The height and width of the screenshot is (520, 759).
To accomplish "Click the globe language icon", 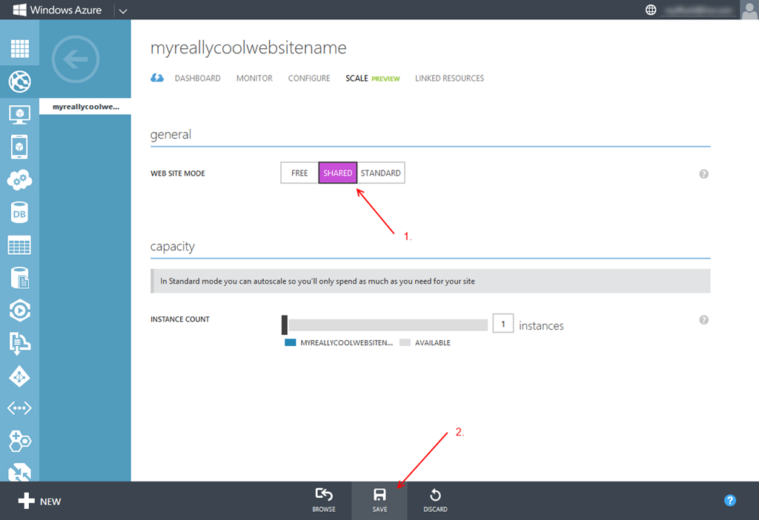I will pos(651,10).
